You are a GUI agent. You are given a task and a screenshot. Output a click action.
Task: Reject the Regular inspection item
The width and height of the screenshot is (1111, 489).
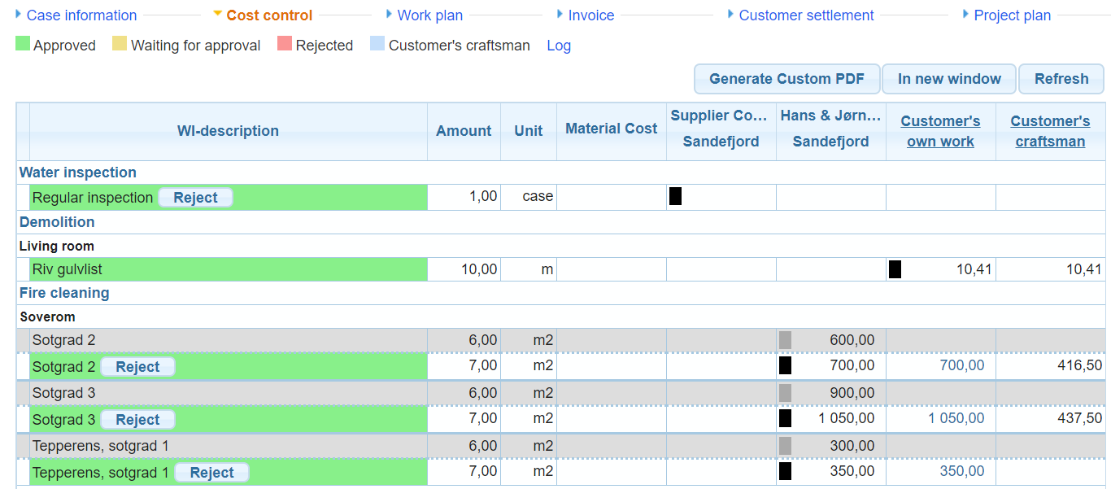195,198
